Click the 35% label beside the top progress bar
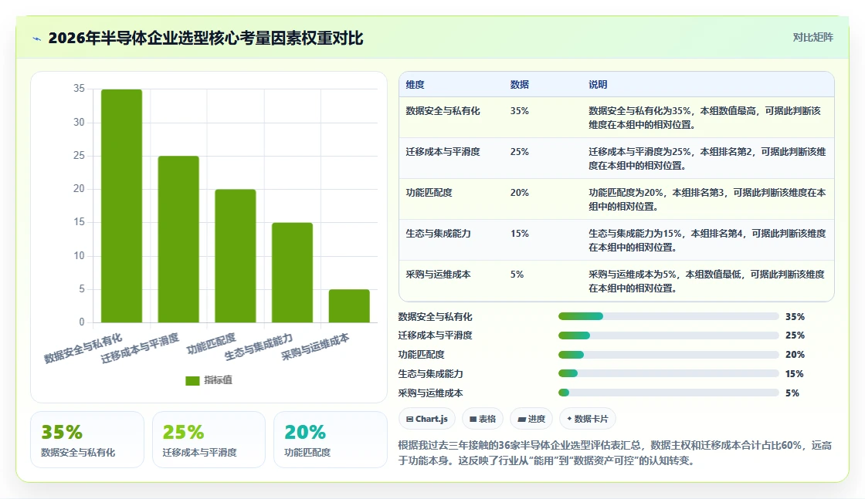The image size is (865, 499). 795,317
